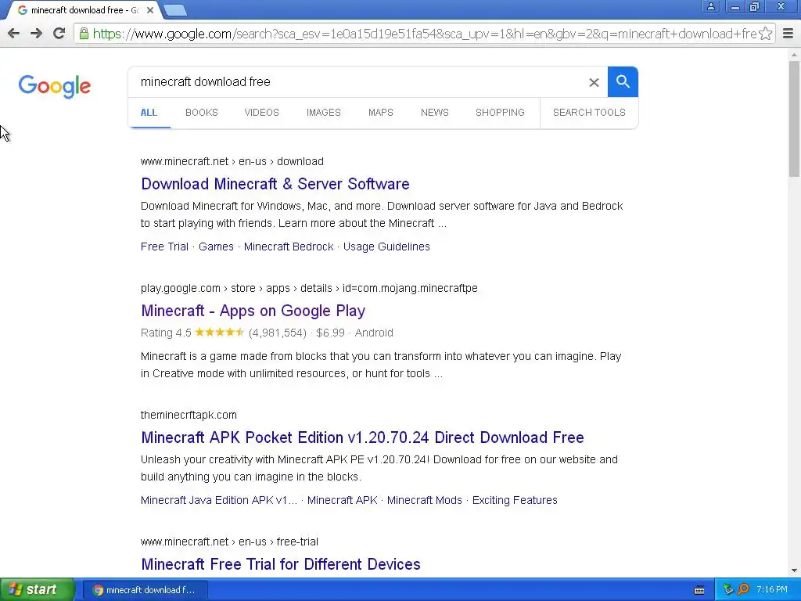The width and height of the screenshot is (801, 601).
Task: Open the Minecraft APK sitelink
Action: pyautogui.click(x=343, y=500)
